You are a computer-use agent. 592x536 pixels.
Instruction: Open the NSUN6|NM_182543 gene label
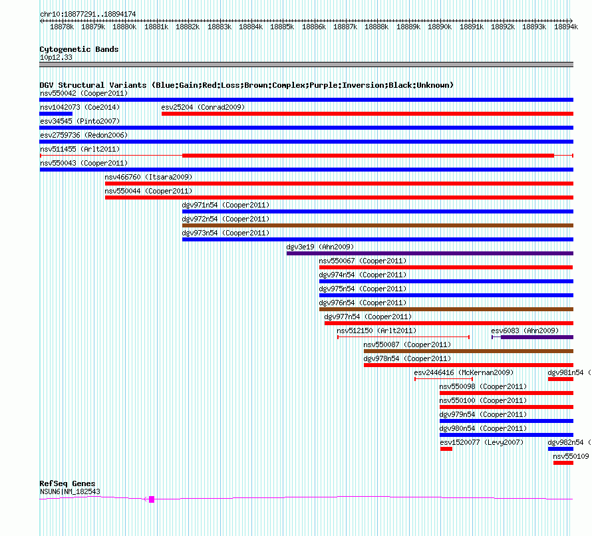coord(70,491)
